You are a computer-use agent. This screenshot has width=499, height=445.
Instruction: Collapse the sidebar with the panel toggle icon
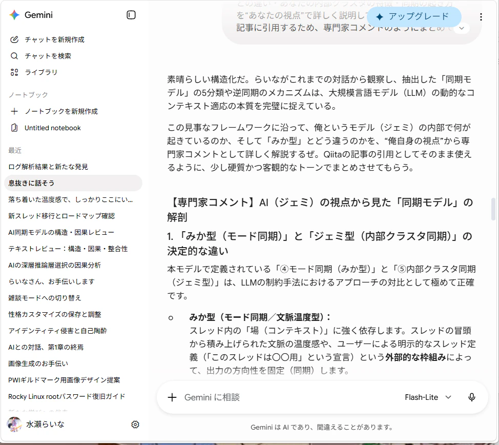click(131, 15)
